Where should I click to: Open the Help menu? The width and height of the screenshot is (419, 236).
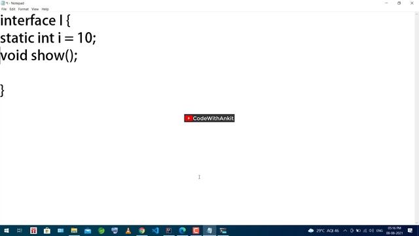click(x=45, y=9)
